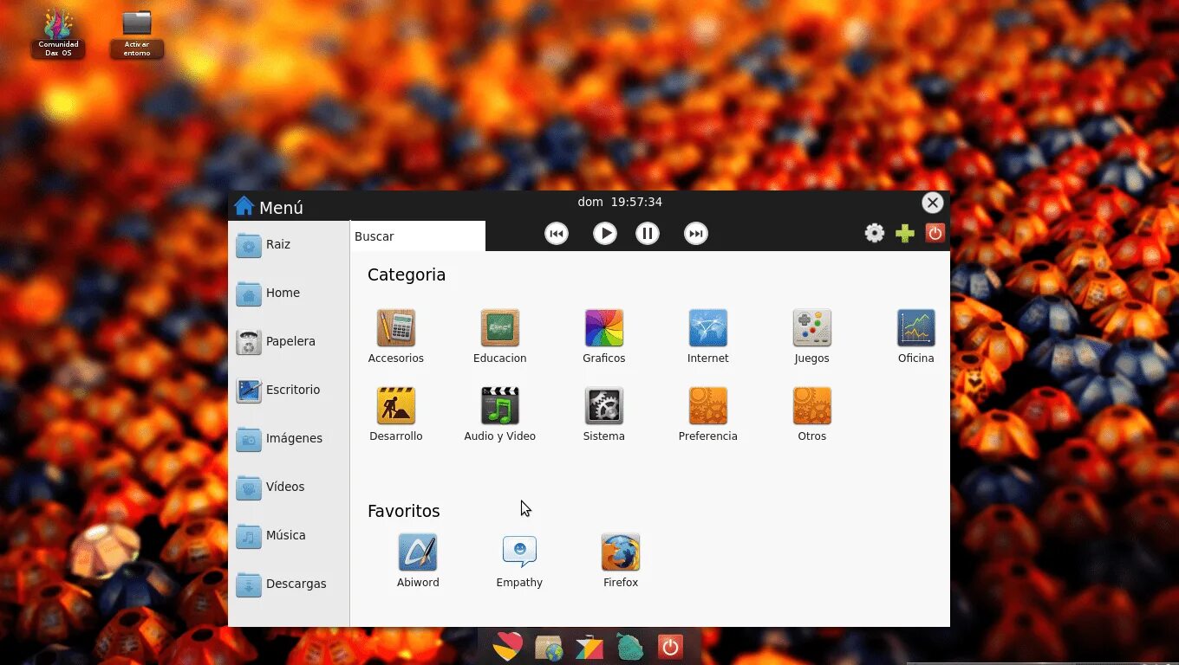Screen dimensions: 1179x665
Task: Open Comunidad Dax OS desktop shortcut
Action: [58, 34]
